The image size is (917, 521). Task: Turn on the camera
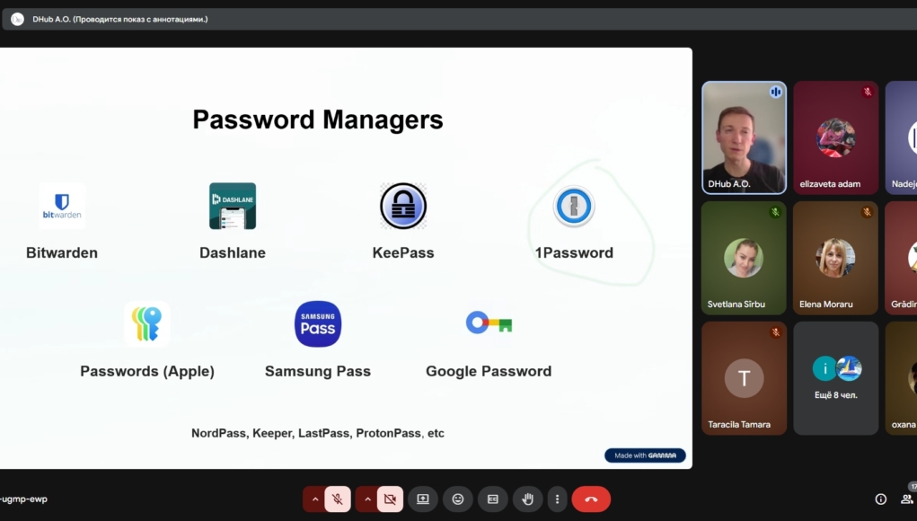(390, 499)
